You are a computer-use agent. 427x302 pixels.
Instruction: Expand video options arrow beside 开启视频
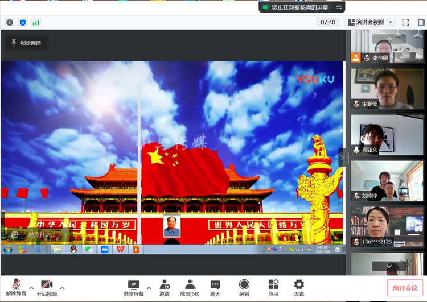click(x=63, y=288)
